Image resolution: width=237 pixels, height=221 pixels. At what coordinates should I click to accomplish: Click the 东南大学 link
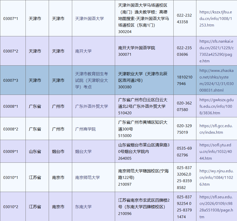(83, 207)
